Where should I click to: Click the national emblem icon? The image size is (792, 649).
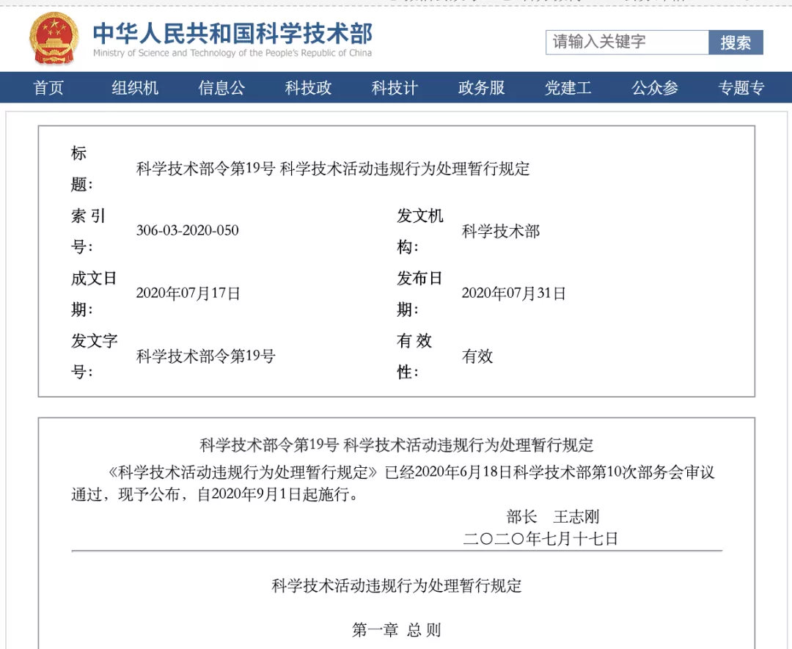[x=51, y=38]
